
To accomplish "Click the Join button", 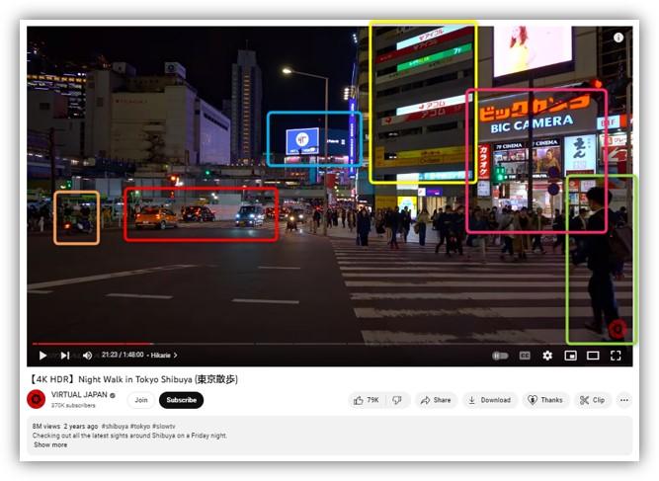I will tap(141, 400).
